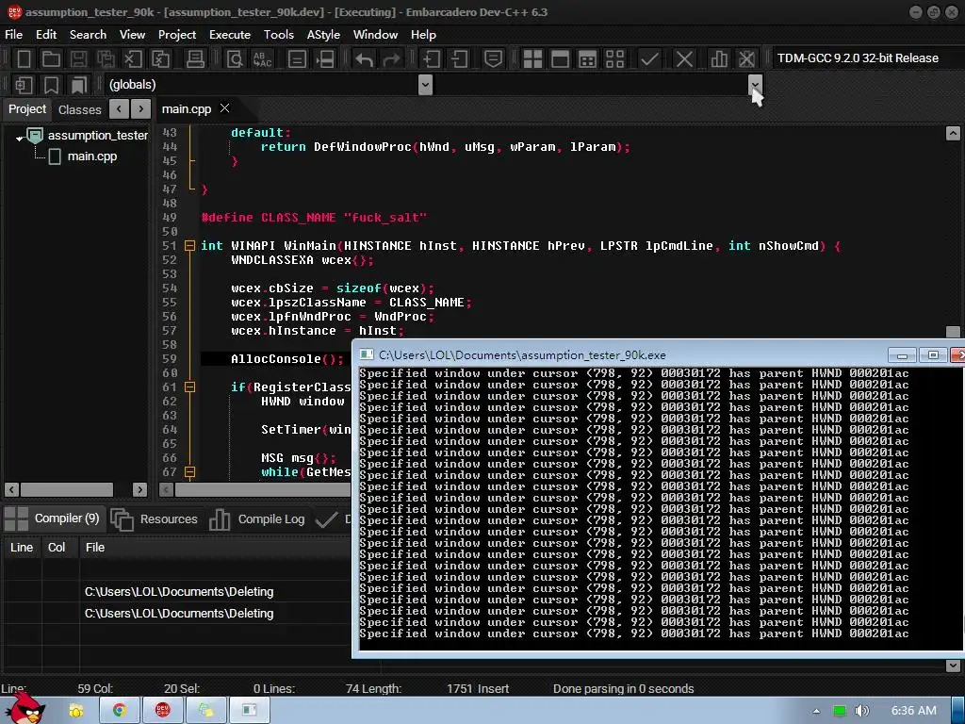Click the New file toolbar icon
Viewport: 965px width, 724px height.
(25, 58)
